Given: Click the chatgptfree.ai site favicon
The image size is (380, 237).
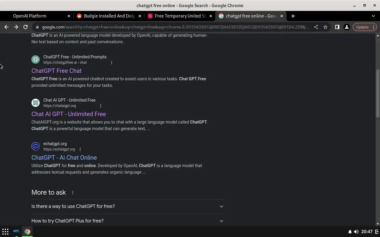Looking at the screenshot, I should point(36,60).
